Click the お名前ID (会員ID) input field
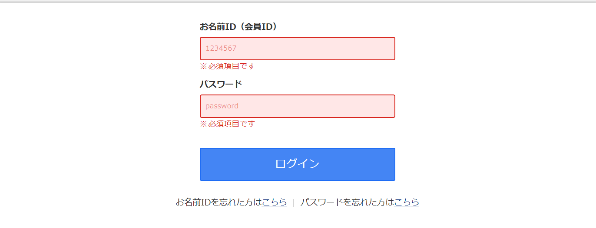 click(x=297, y=49)
